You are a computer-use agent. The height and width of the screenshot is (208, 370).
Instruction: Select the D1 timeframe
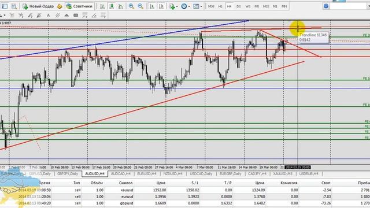tap(239, 6)
